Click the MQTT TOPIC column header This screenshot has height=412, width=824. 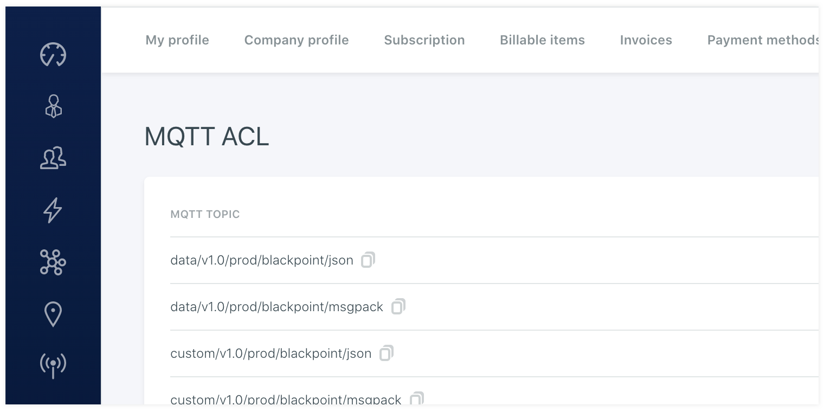pyautogui.click(x=205, y=215)
